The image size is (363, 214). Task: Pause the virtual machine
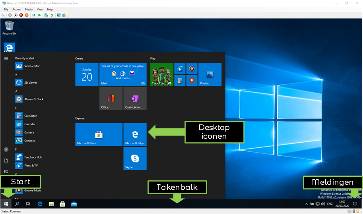[x=34, y=15]
